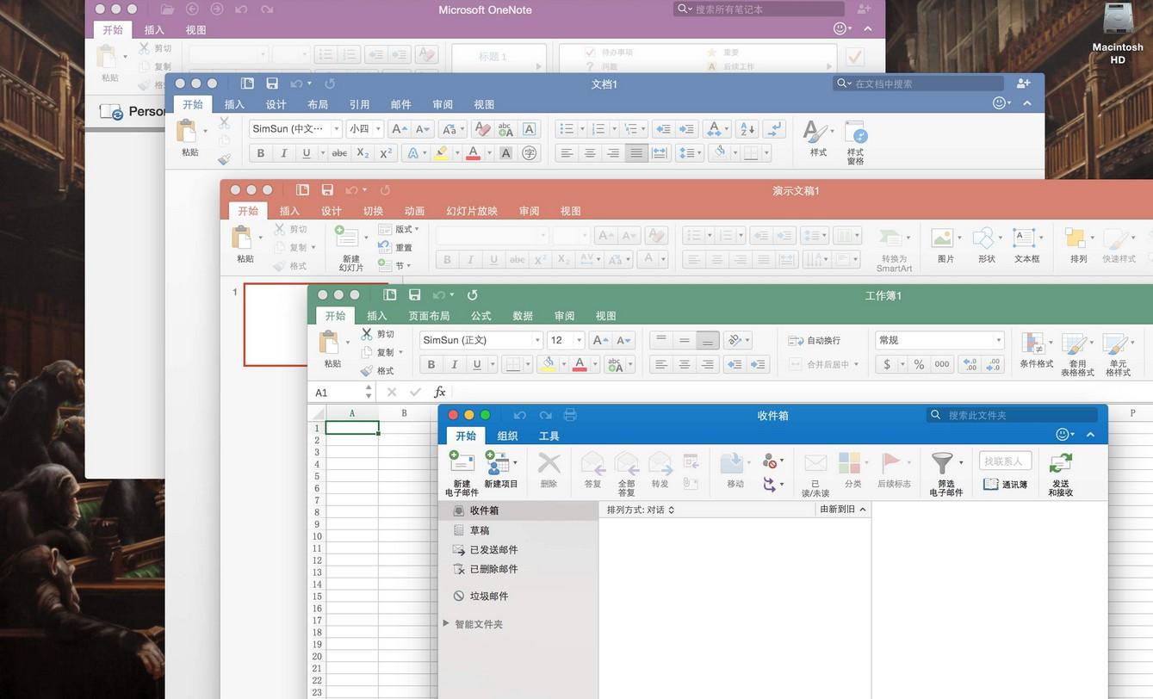Click the 通讯簿-adjacent 找联系人 search field in Outlook
Screen dimensions: 1153x699
[x=1005, y=461]
